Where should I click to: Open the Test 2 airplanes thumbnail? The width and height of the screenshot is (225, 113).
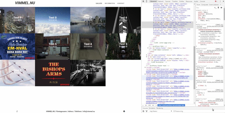click(17, 73)
